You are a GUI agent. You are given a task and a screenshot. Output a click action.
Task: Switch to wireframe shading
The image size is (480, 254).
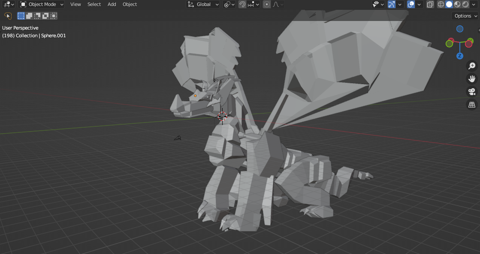(441, 4)
